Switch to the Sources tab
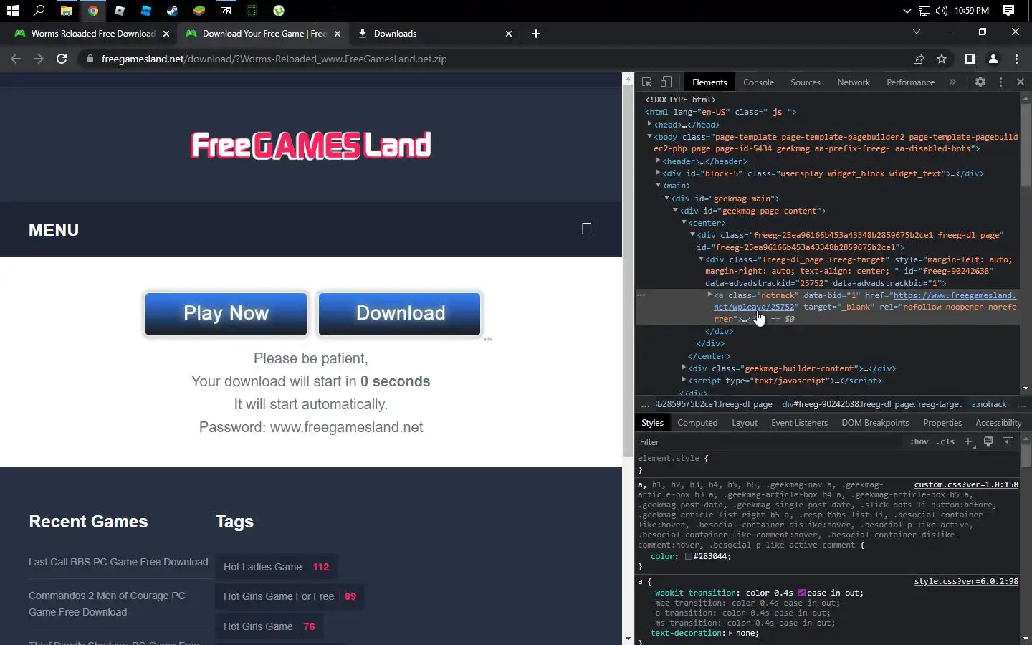 (805, 82)
